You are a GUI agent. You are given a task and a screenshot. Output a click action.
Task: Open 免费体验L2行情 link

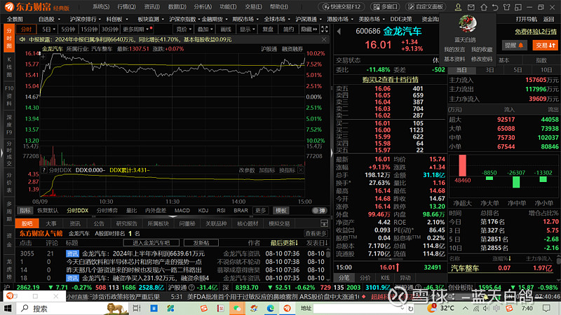(x=536, y=31)
